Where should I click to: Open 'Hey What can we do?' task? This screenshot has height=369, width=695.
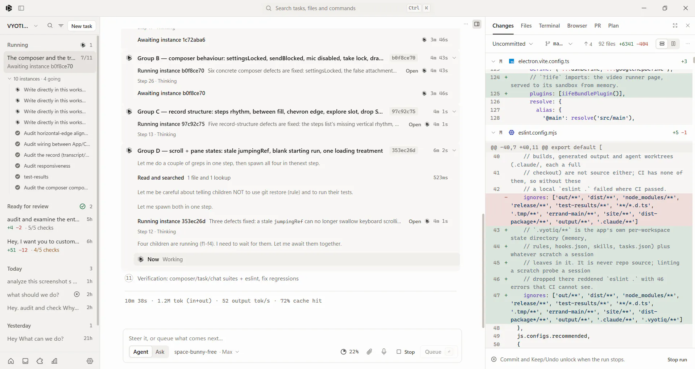point(50,339)
